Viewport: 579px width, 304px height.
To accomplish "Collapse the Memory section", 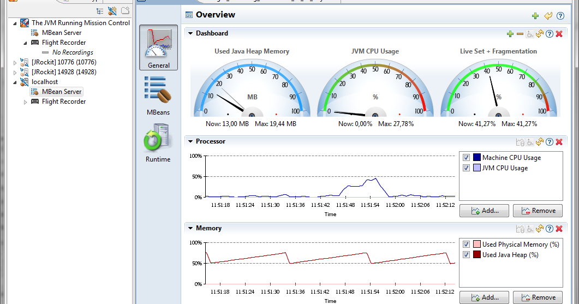I will 190,228.
